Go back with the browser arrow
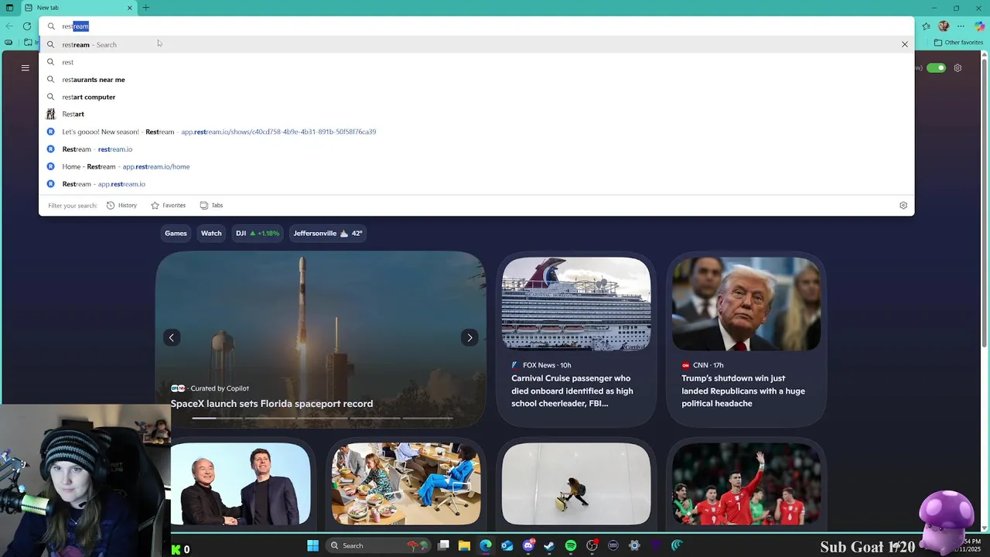This screenshot has height=557, width=990. click(x=9, y=26)
